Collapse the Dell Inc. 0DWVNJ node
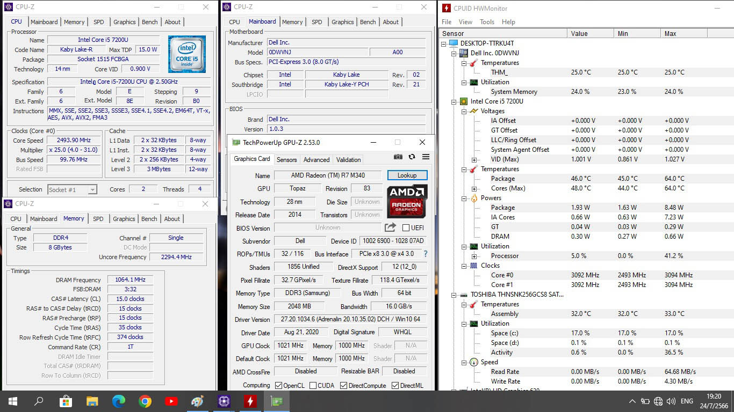Viewport: 734px width, 412px height. (x=454, y=53)
